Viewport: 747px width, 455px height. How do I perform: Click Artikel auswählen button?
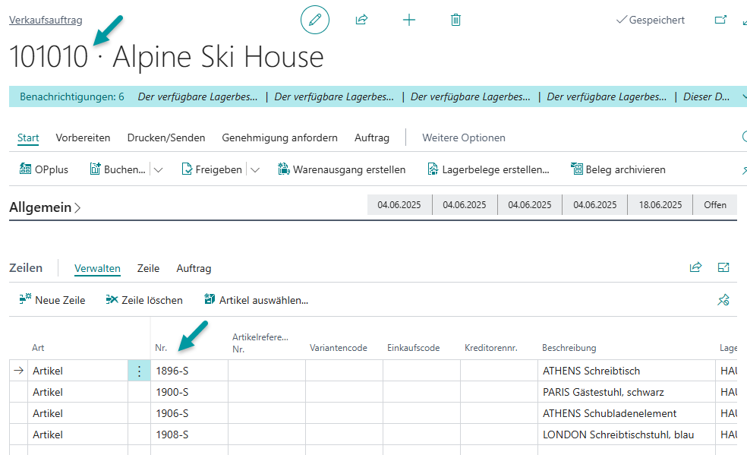[256, 300]
